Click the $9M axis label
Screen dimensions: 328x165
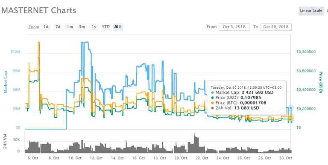coord(17,71)
